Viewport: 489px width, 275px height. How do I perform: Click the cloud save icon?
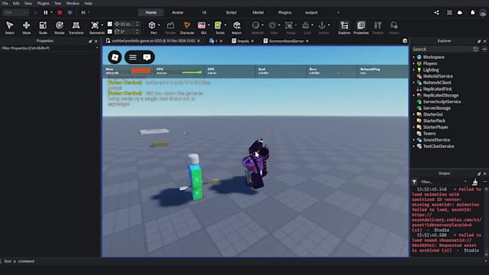[x=460, y=12]
